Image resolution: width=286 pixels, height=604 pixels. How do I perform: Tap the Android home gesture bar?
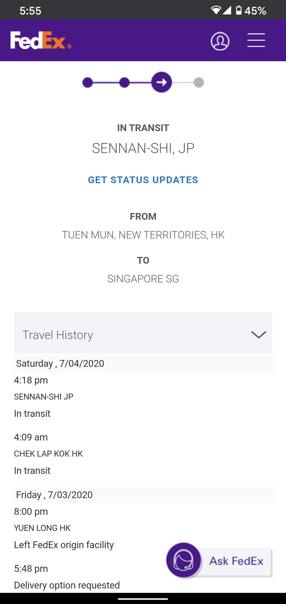click(x=143, y=599)
